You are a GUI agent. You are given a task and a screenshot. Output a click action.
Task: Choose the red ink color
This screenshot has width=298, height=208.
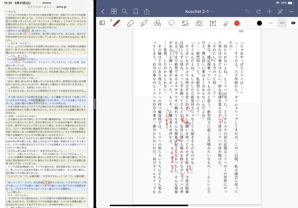237,23
